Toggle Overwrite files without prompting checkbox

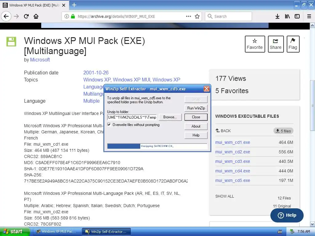coord(109,125)
